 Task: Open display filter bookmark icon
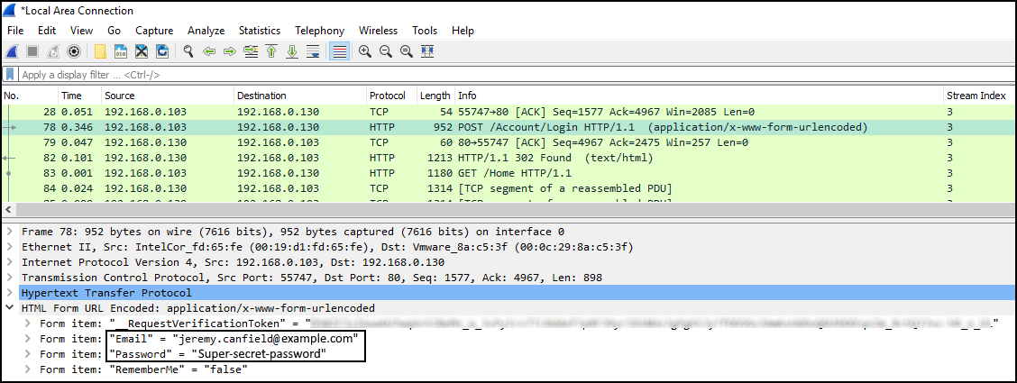pyautogui.click(x=11, y=74)
